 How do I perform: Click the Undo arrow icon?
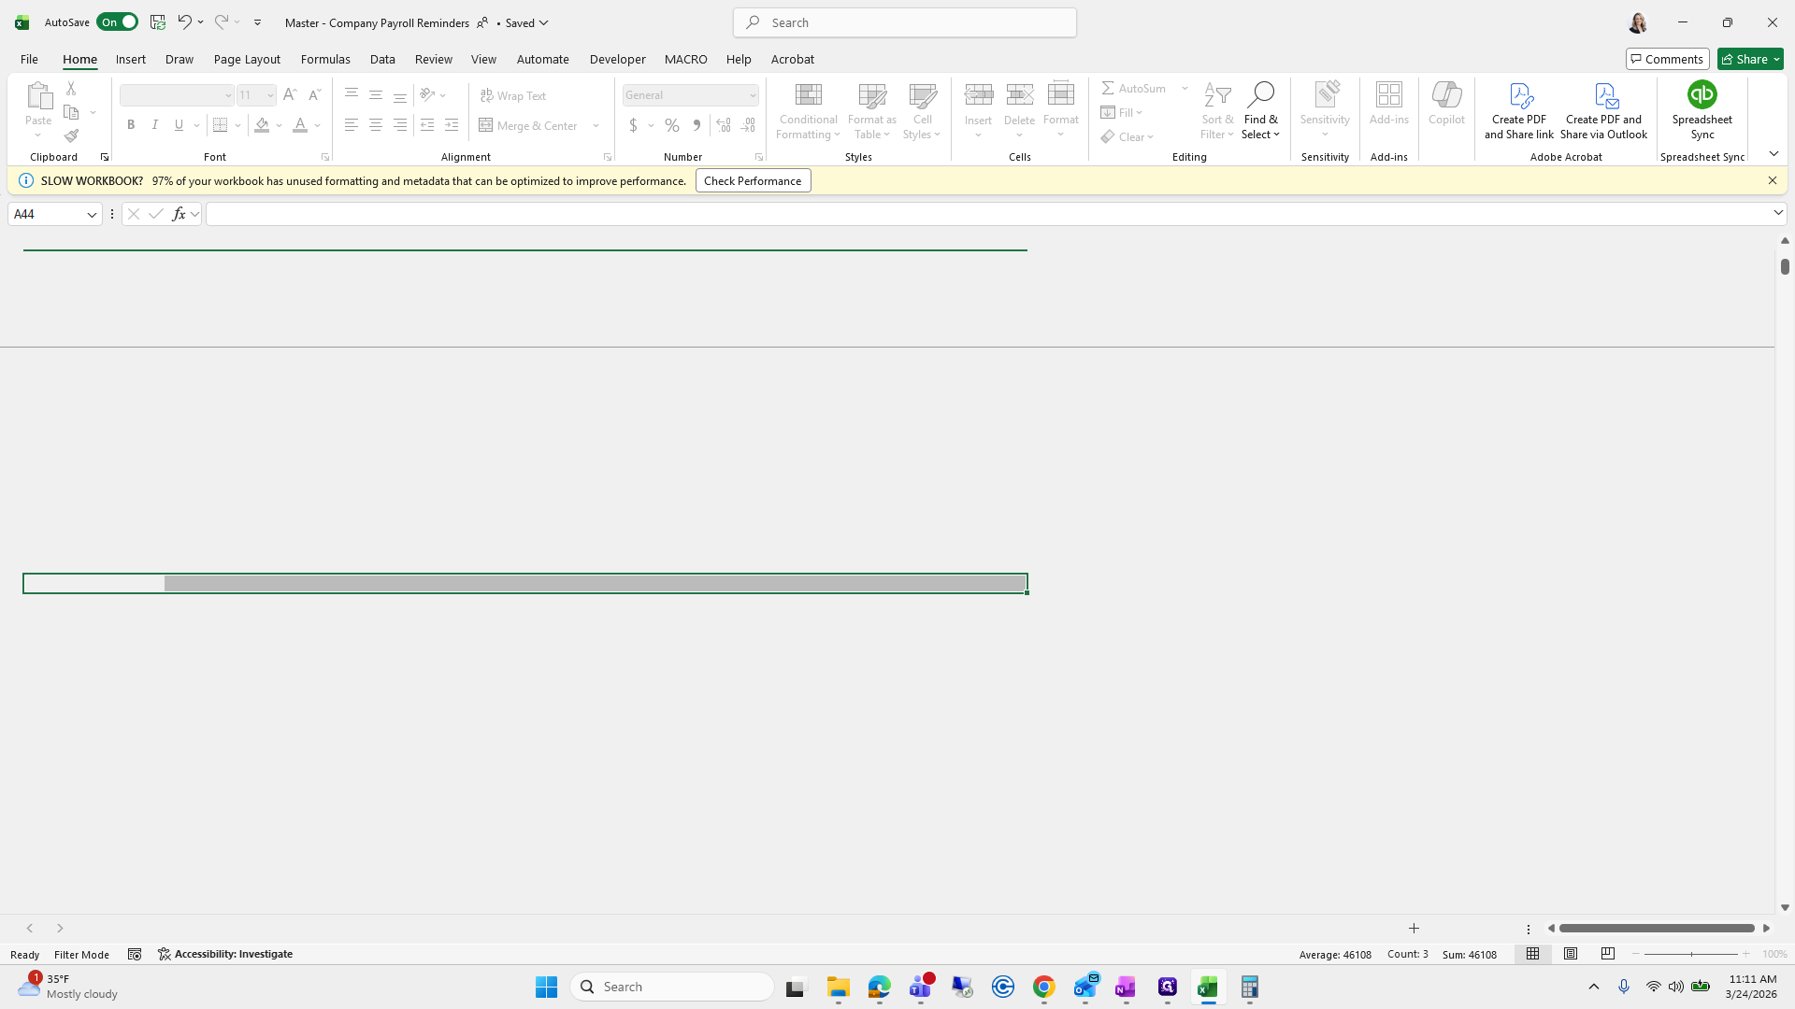(184, 21)
